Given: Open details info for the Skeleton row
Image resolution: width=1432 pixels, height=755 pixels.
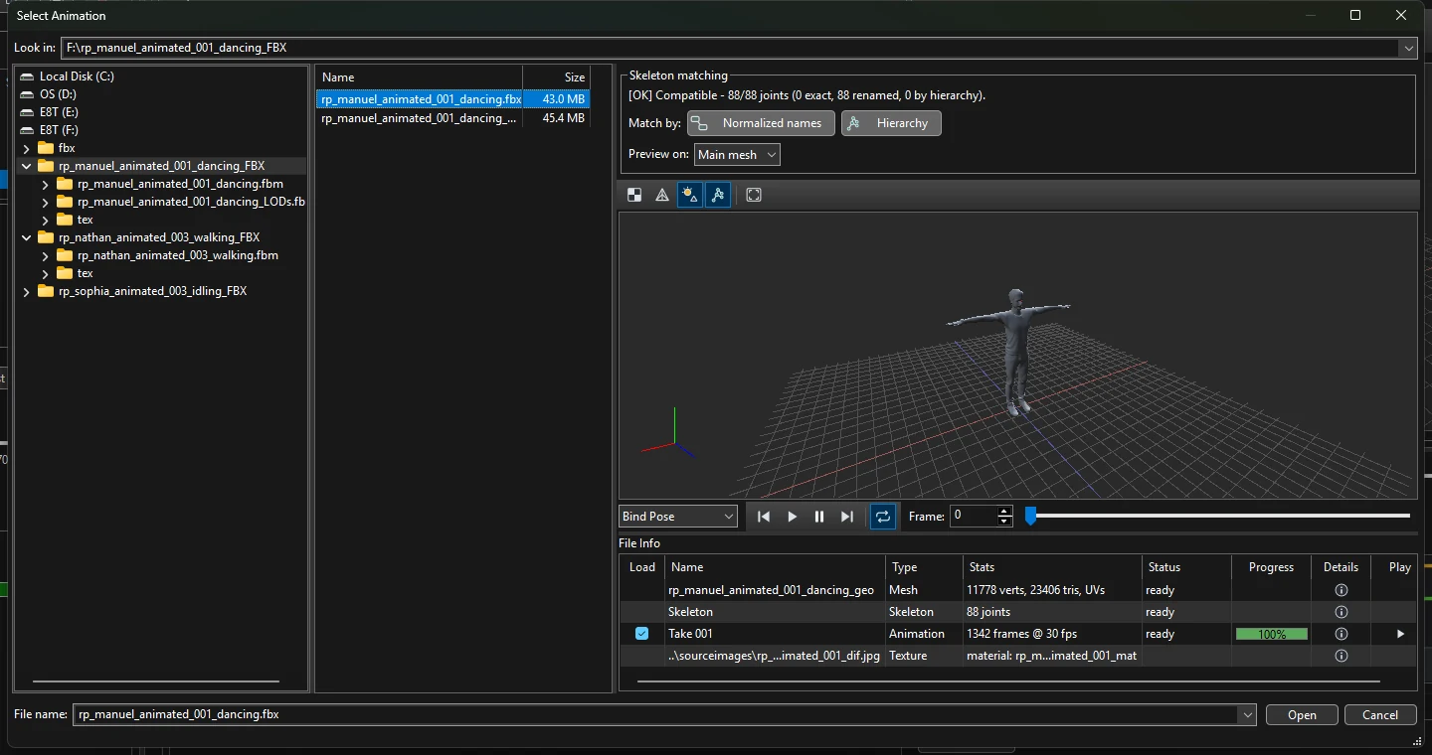Looking at the screenshot, I should pos(1341,612).
